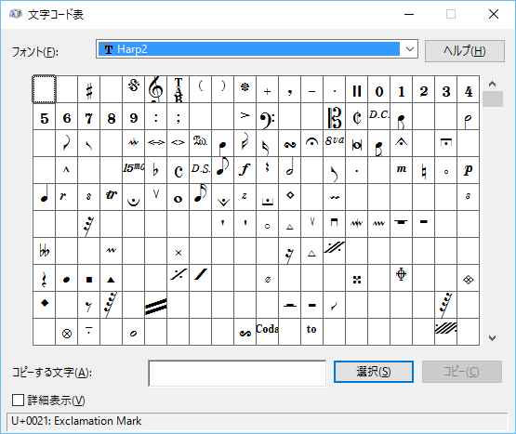Pick the double flat symbol

[x=44, y=251]
